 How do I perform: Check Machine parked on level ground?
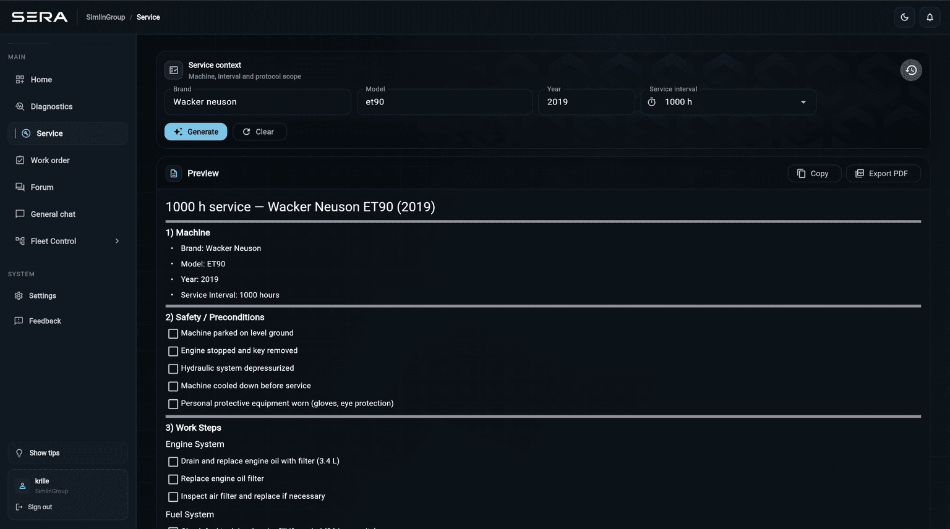[173, 334]
